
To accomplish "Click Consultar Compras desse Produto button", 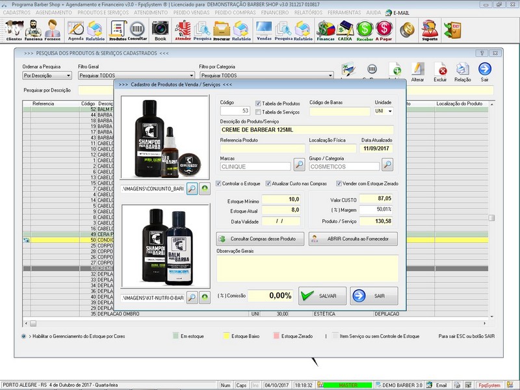I will tap(260, 239).
